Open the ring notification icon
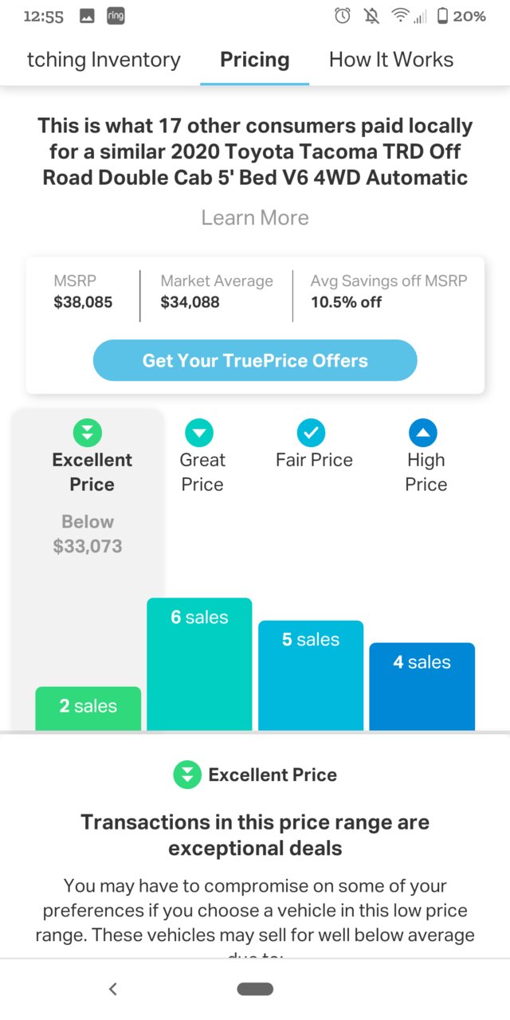Image resolution: width=510 pixels, height=1020 pixels. 115,16
